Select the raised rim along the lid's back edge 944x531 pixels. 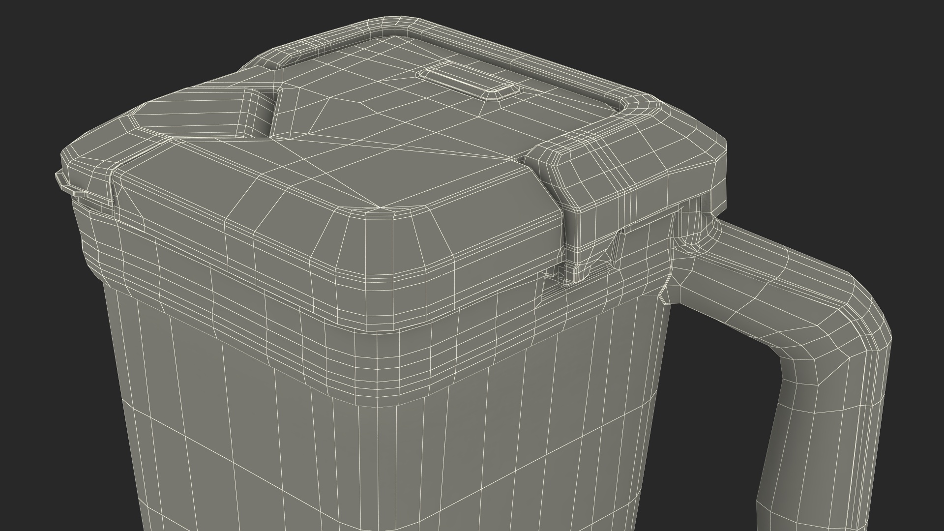coord(492,49)
